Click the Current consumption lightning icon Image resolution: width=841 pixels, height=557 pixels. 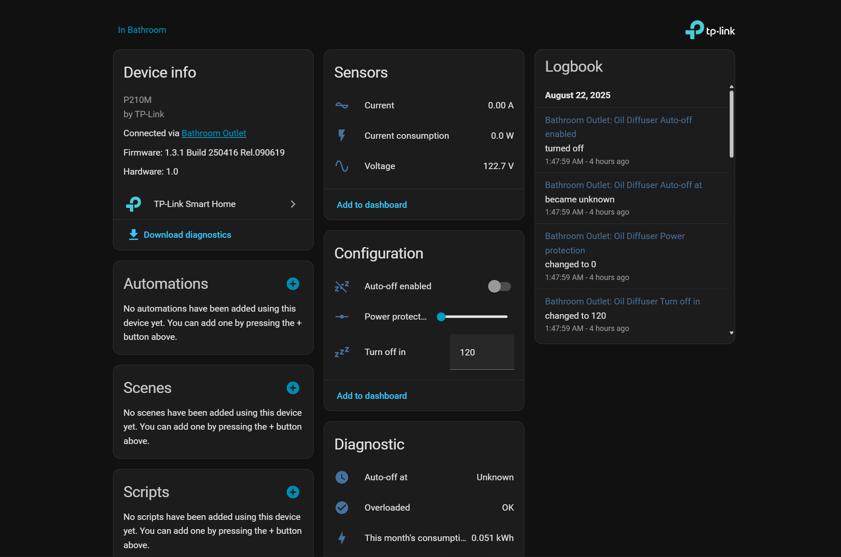point(342,135)
